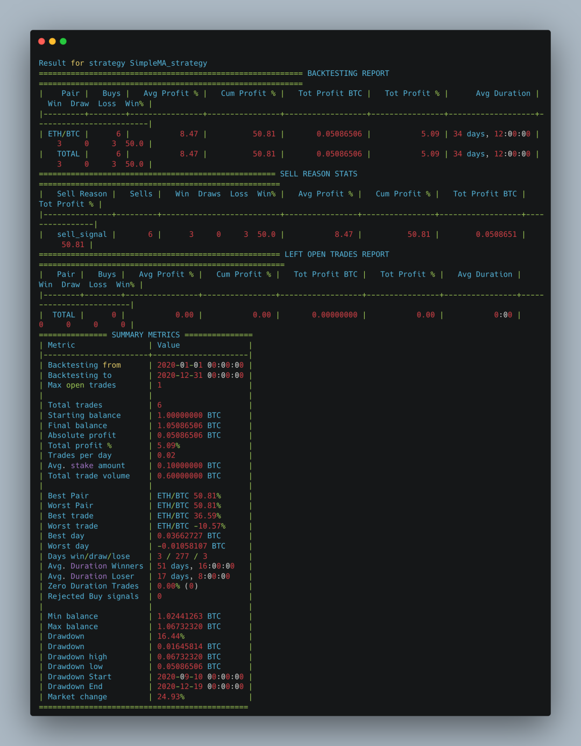
Task: Click the yellow minimize window dot
Action: click(52, 41)
